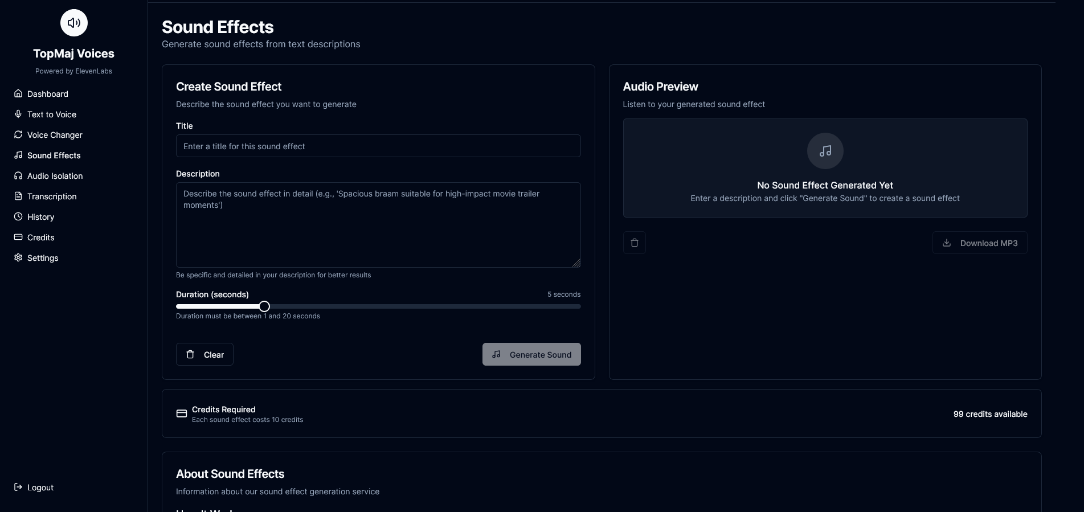Click the TopMaj Voices speaker logo
This screenshot has width=1084, height=512.
click(74, 23)
